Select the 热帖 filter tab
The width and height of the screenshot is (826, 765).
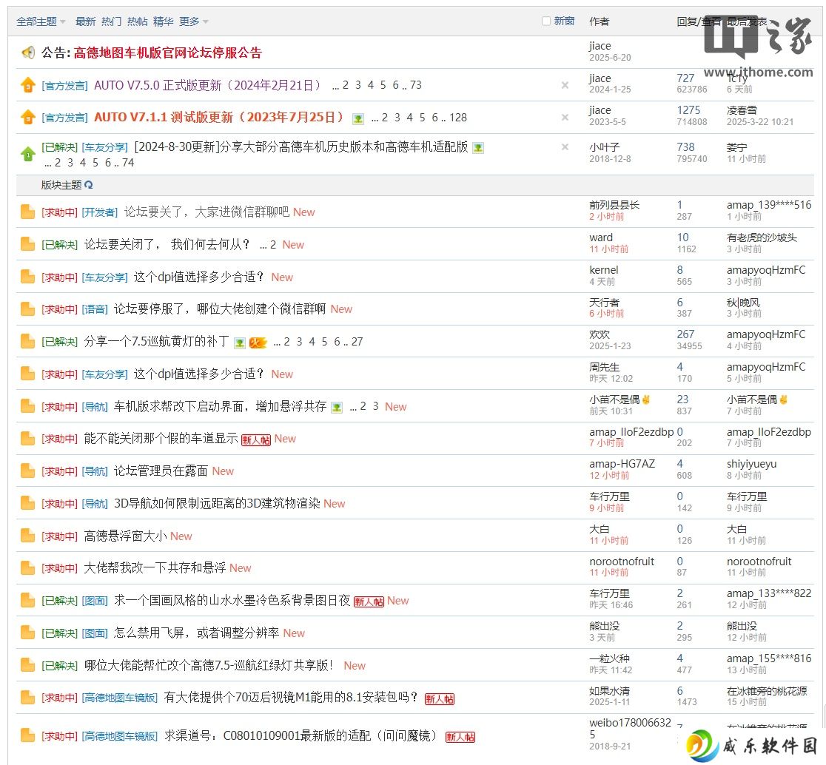[x=137, y=21]
